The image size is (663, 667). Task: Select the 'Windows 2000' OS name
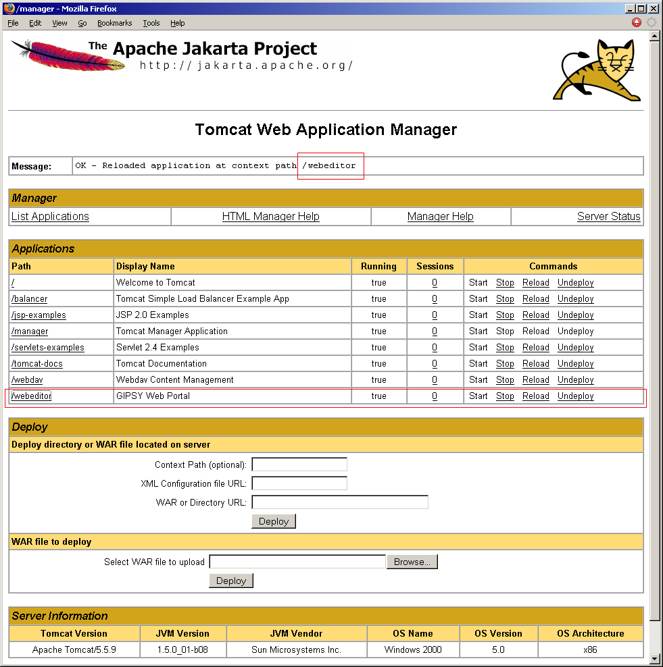coord(413,649)
